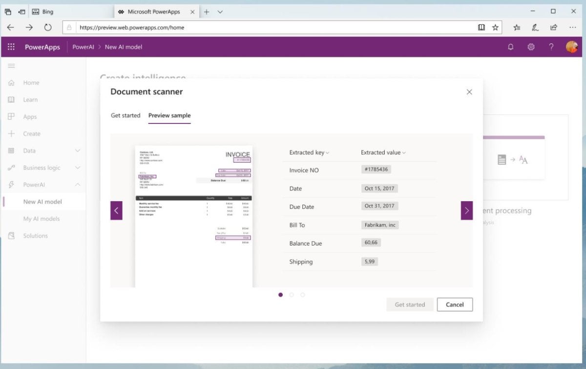Switch to the Get started tab
This screenshot has height=369, width=586.
pyautogui.click(x=126, y=115)
